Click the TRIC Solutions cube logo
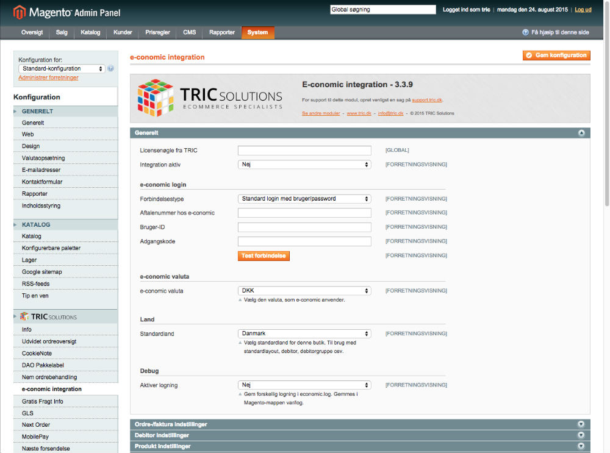 (155, 98)
